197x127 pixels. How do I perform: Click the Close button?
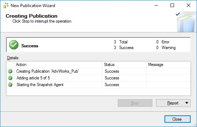178,119
